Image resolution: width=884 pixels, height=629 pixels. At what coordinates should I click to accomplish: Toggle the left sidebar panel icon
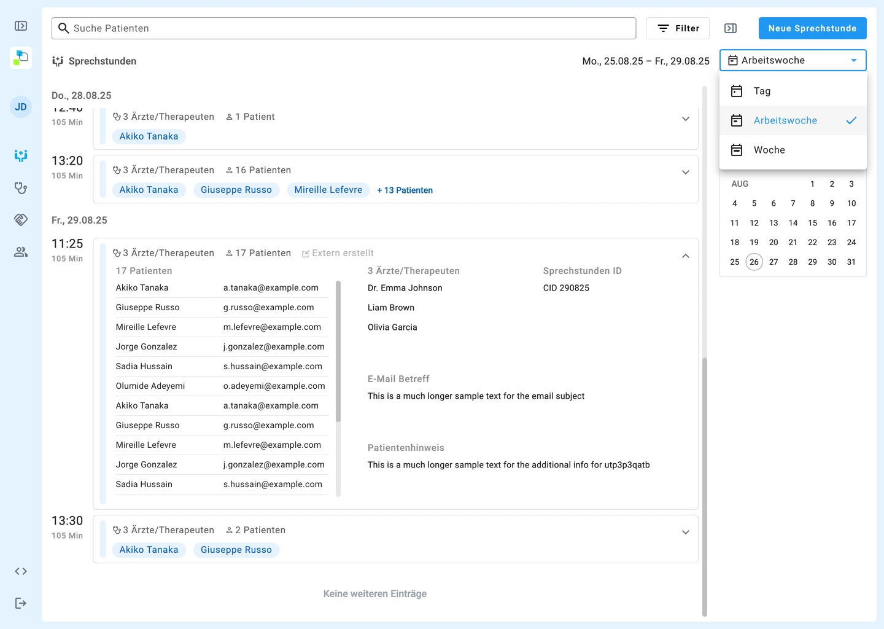[21, 26]
